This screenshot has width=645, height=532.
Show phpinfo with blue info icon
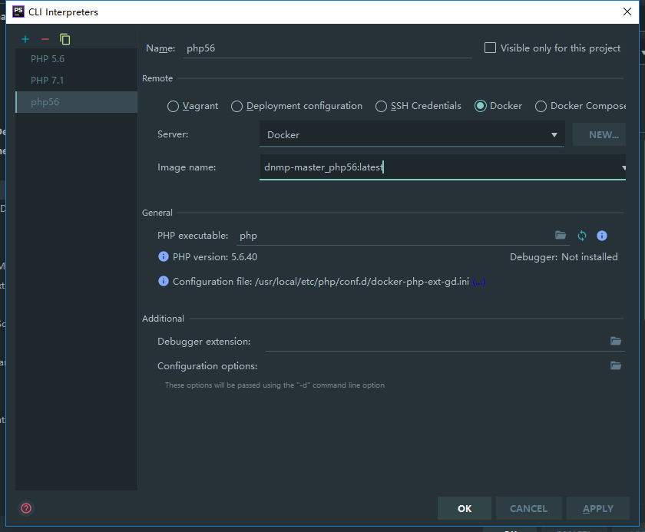point(602,236)
